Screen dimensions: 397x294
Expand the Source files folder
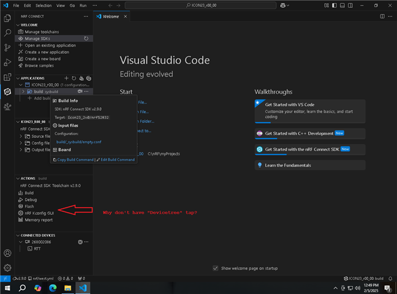click(21, 136)
